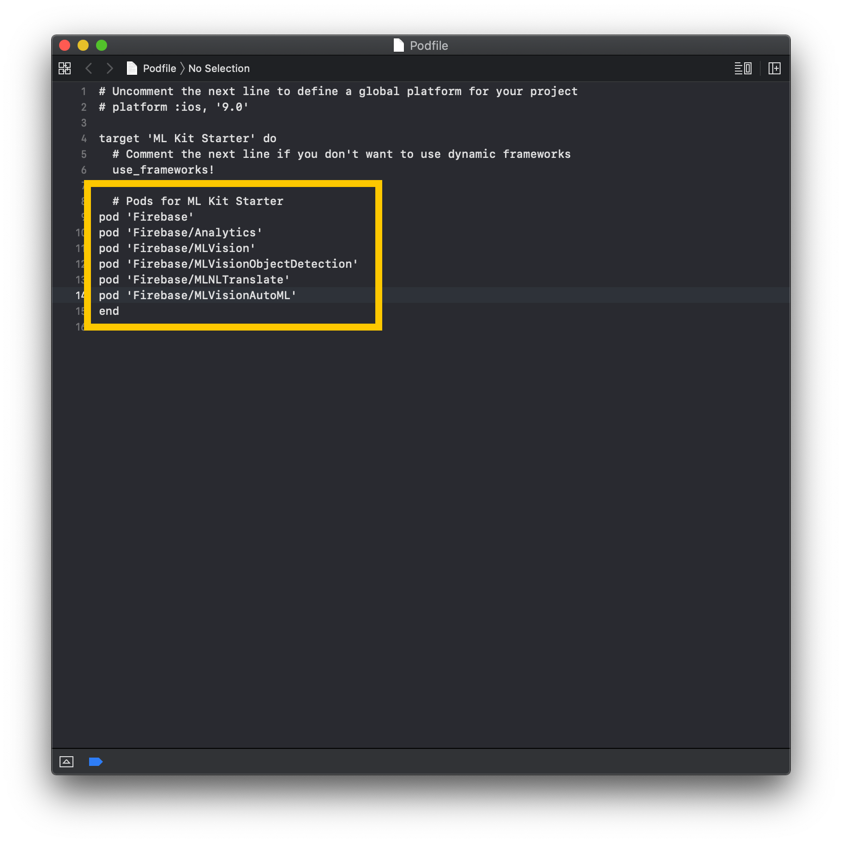Click the 'end' keyword line

[109, 311]
